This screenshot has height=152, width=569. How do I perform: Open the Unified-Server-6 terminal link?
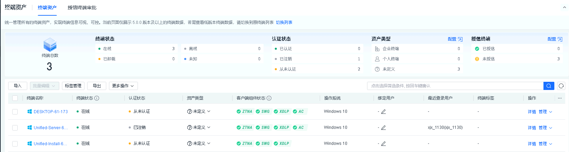51,127
